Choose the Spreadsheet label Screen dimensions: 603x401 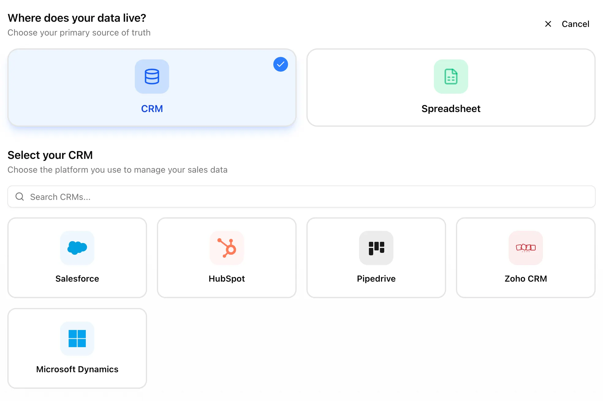click(451, 109)
